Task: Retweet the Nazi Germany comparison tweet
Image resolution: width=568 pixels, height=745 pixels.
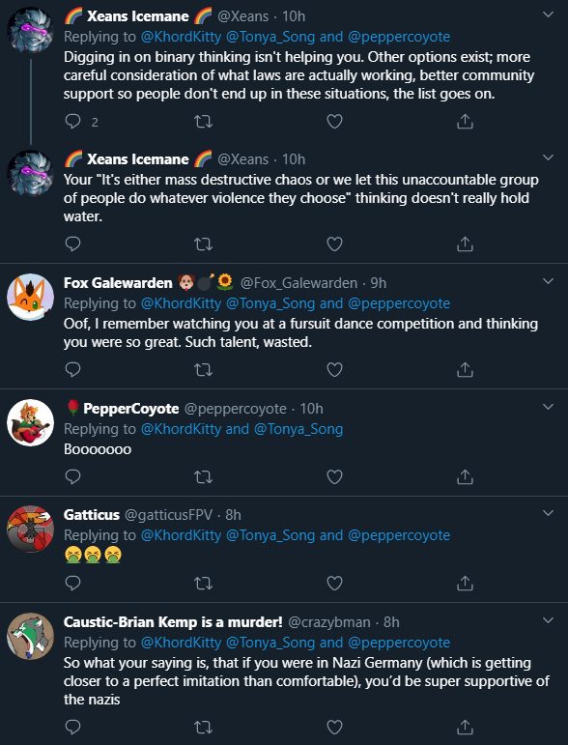Action: click(x=203, y=727)
